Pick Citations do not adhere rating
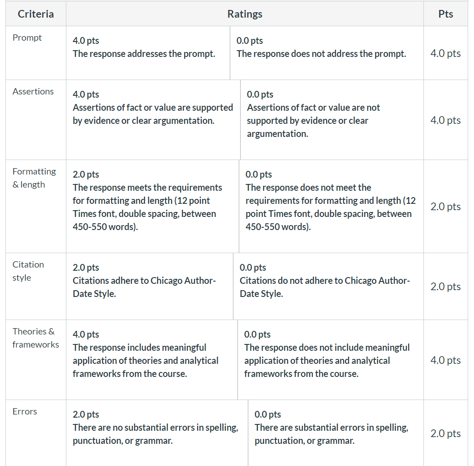 (x=328, y=286)
